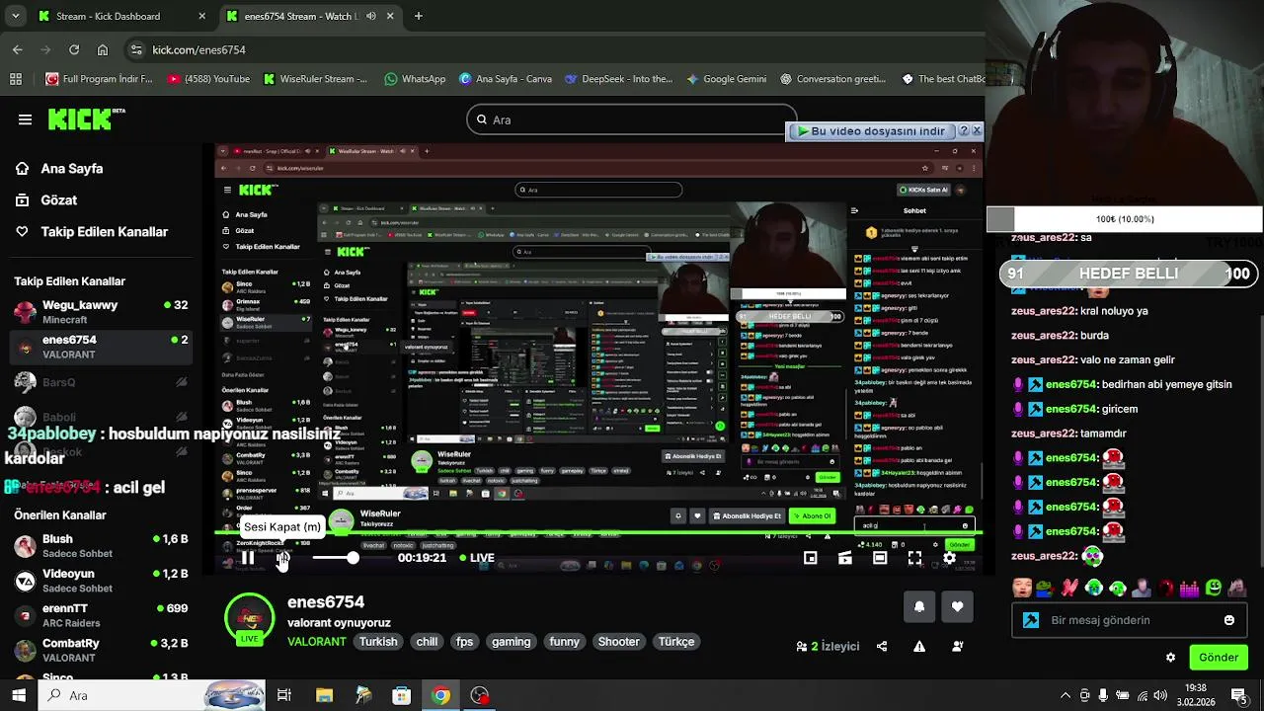Reload the current page

tap(74, 49)
